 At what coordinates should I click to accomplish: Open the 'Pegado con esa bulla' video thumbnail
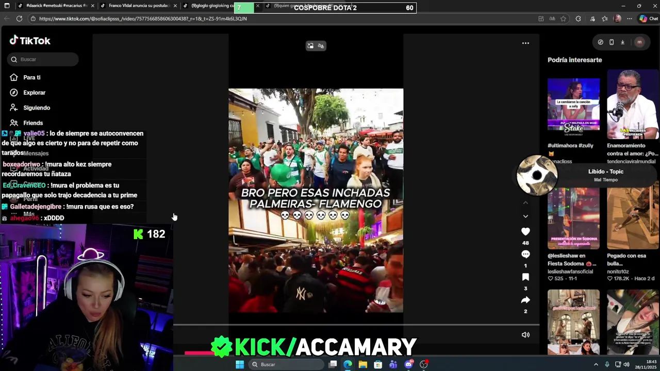point(633,218)
